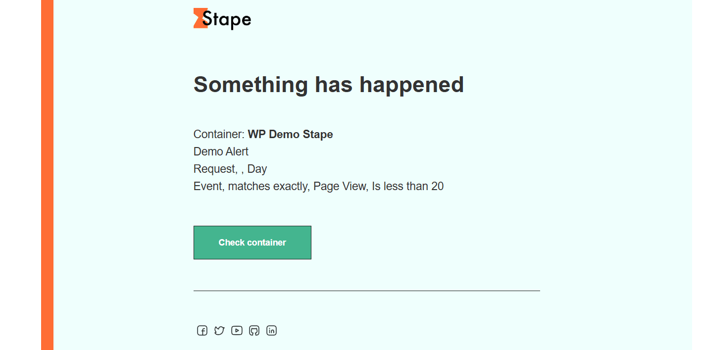Open the LinkedIn icon link

click(x=271, y=331)
